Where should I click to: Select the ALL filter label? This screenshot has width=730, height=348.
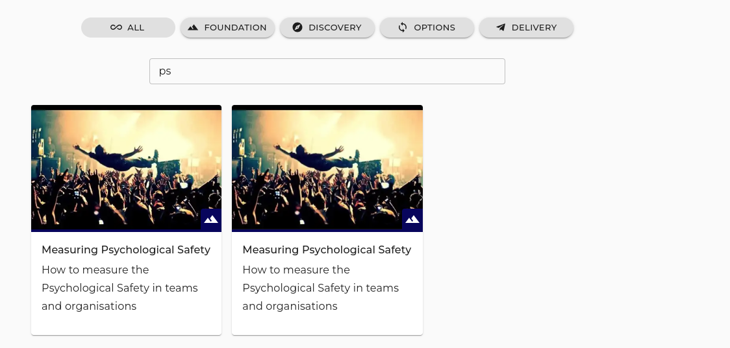136,27
